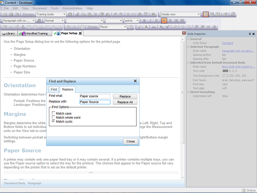Click the Text background color white swatch
This screenshot has width=257, height=193.
tap(225, 76)
